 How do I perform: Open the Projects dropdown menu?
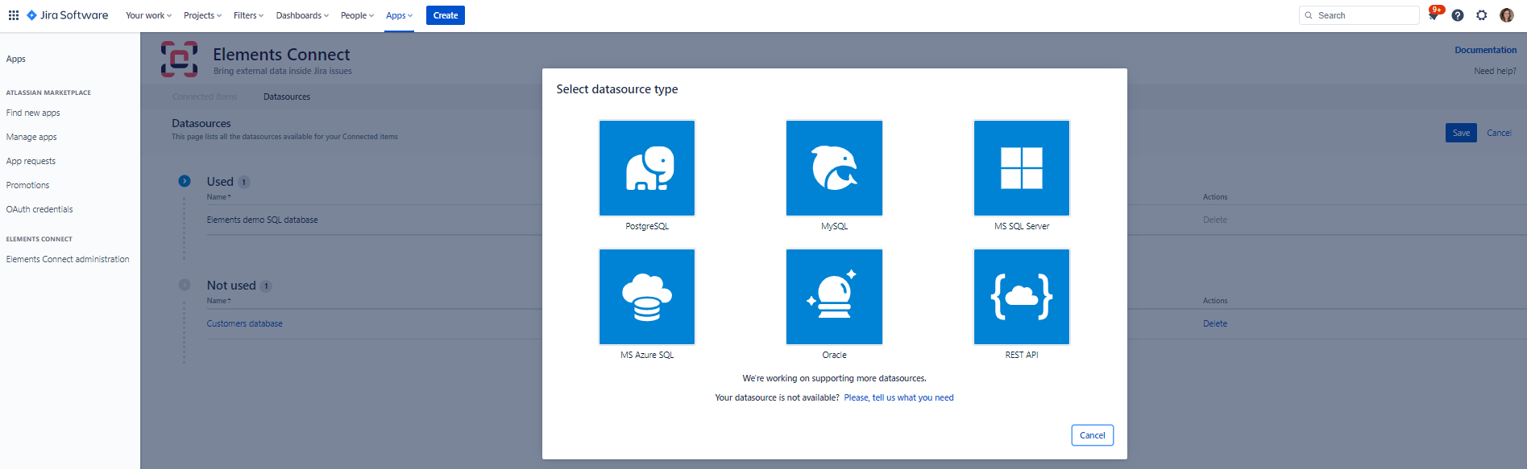coord(202,15)
